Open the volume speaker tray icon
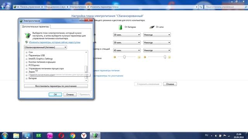Image resolution: width=248 pixels, height=139 pixels. click(216, 136)
